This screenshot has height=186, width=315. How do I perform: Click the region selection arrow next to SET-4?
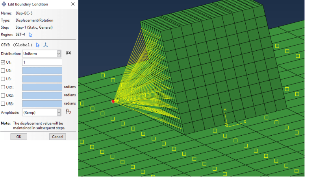30,35
